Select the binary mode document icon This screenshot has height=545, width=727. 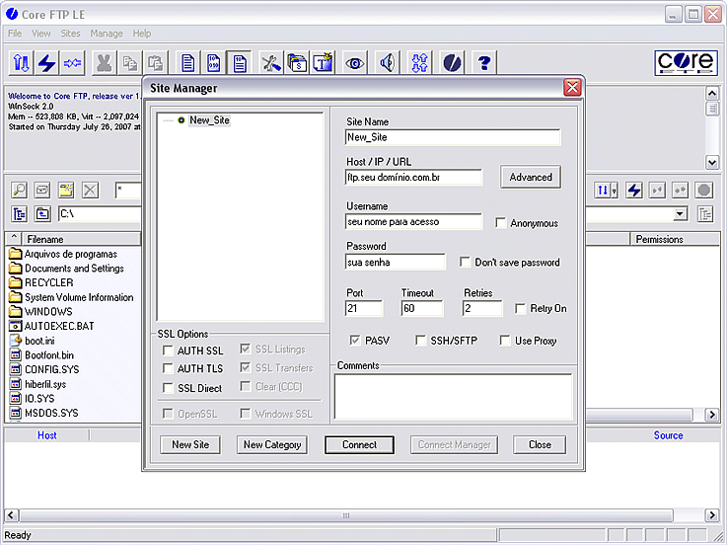[x=214, y=62]
